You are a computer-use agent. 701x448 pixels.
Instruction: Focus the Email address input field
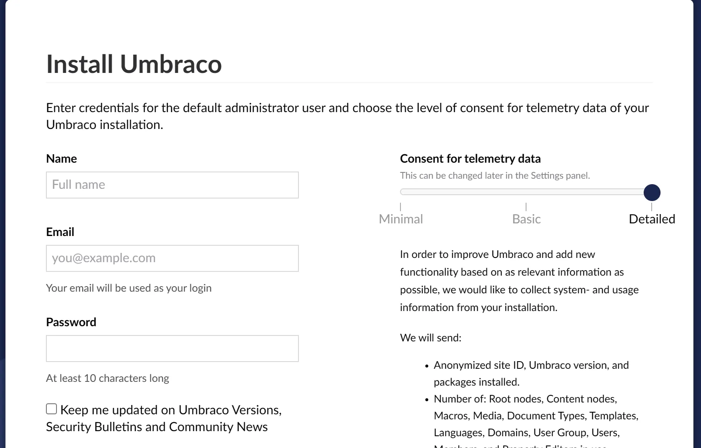click(x=172, y=258)
